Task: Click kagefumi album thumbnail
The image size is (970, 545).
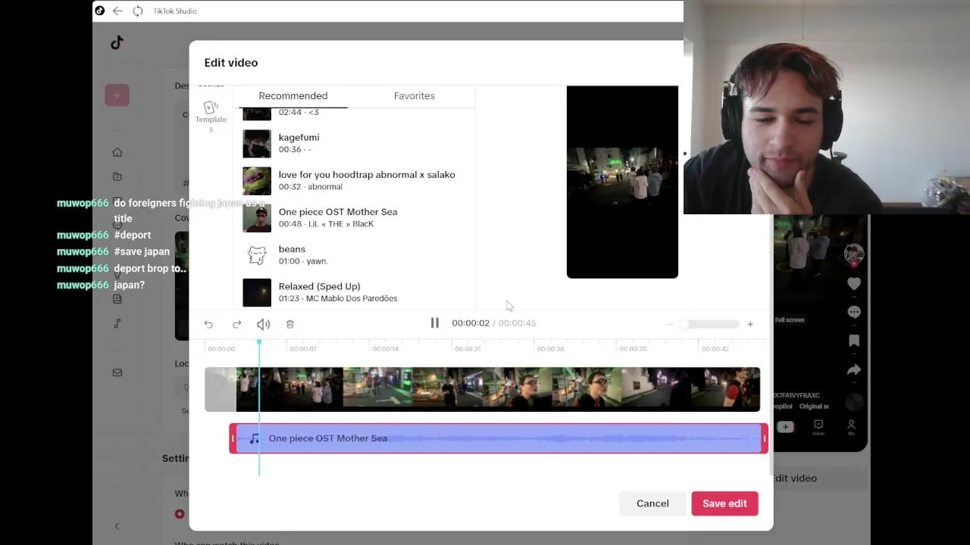Action: click(257, 144)
